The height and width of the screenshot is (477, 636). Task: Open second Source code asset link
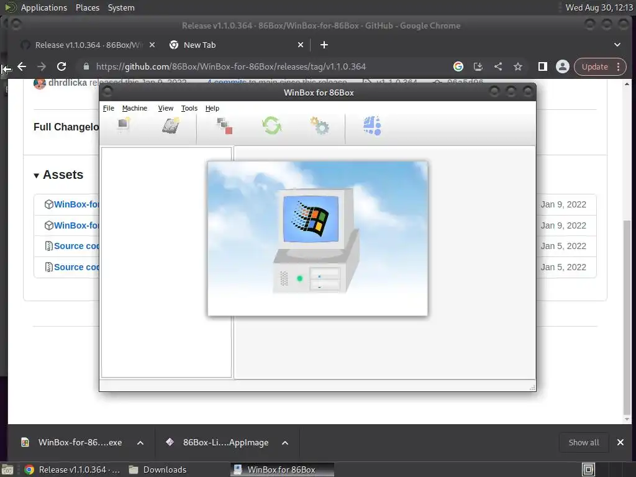point(76,267)
